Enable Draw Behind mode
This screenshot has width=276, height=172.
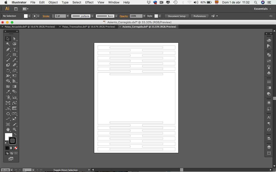(11, 153)
